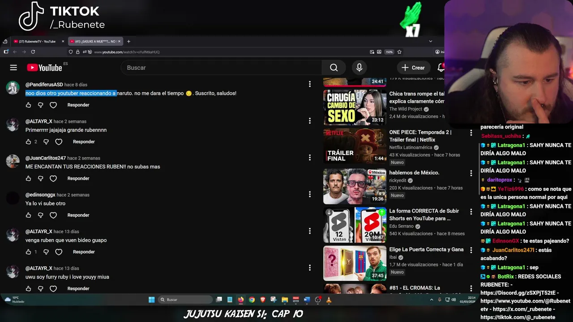The image size is (573, 322).
Task: Select the '¿SASUKE A MUE' tab
Action: pyautogui.click(x=95, y=41)
